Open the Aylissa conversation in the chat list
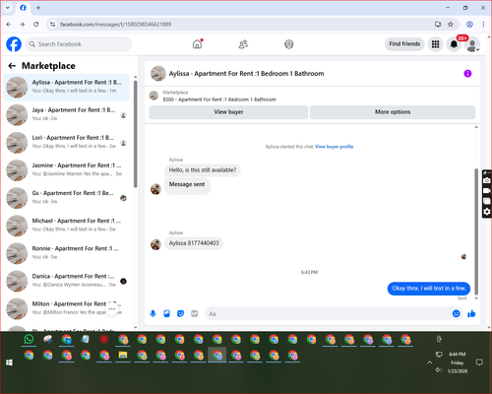This screenshot has height=394, width=492. coord(67,87)
